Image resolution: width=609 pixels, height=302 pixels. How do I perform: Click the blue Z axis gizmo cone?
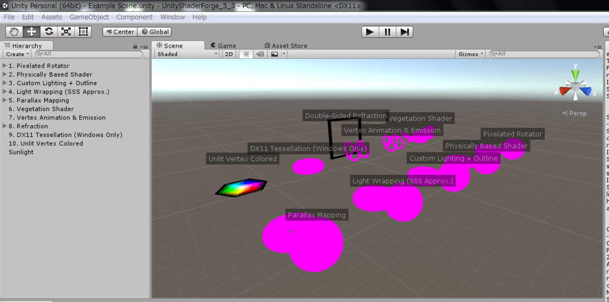[x=585, y=92]
